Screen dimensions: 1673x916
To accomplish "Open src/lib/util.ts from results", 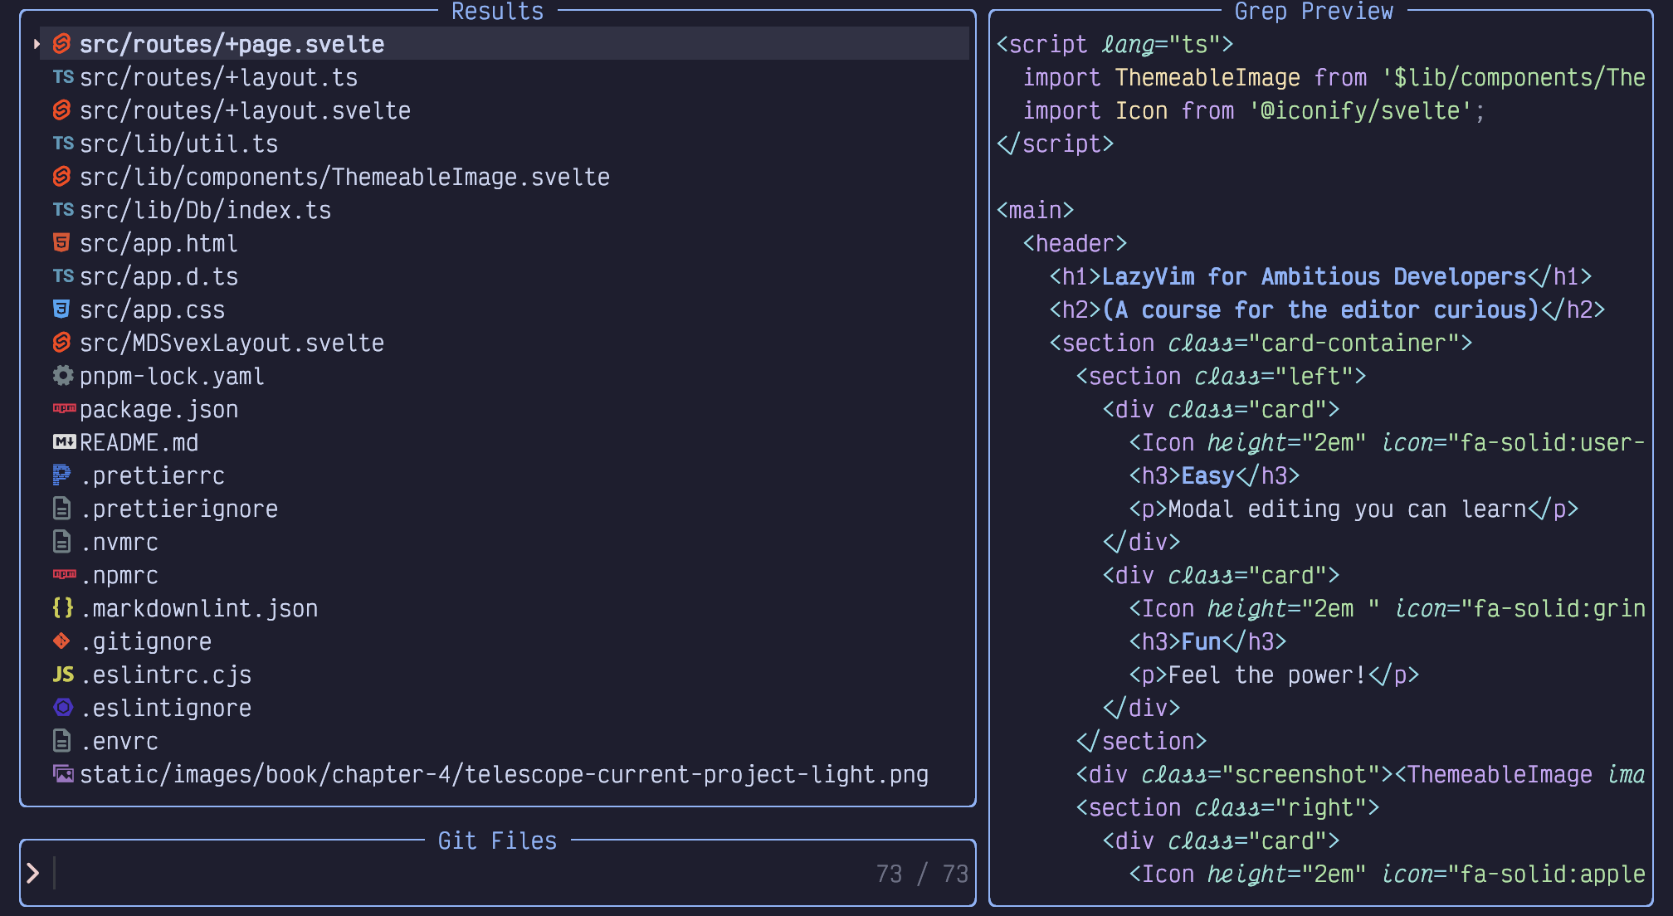I will tap(178, 144).
